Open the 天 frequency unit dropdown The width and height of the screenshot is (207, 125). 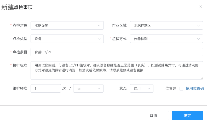88,88
